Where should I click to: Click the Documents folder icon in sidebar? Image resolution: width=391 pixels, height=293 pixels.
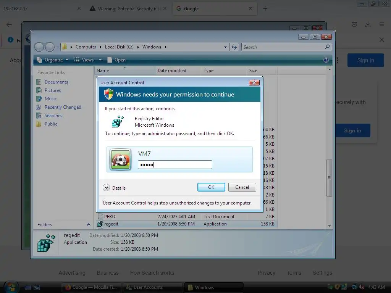[39, 82]
